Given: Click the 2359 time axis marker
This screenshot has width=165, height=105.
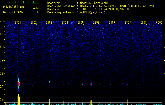Looking at the screenshot, I should [143, 23].
